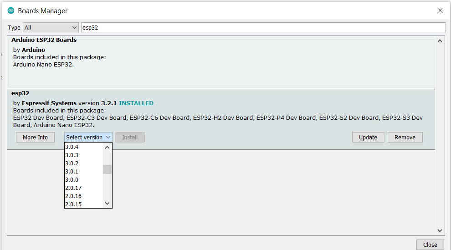The width and height of the screenshot is (451, 250).
Task: Choose version 3.0.2 in the dropdown list
Action: point(84,163)
